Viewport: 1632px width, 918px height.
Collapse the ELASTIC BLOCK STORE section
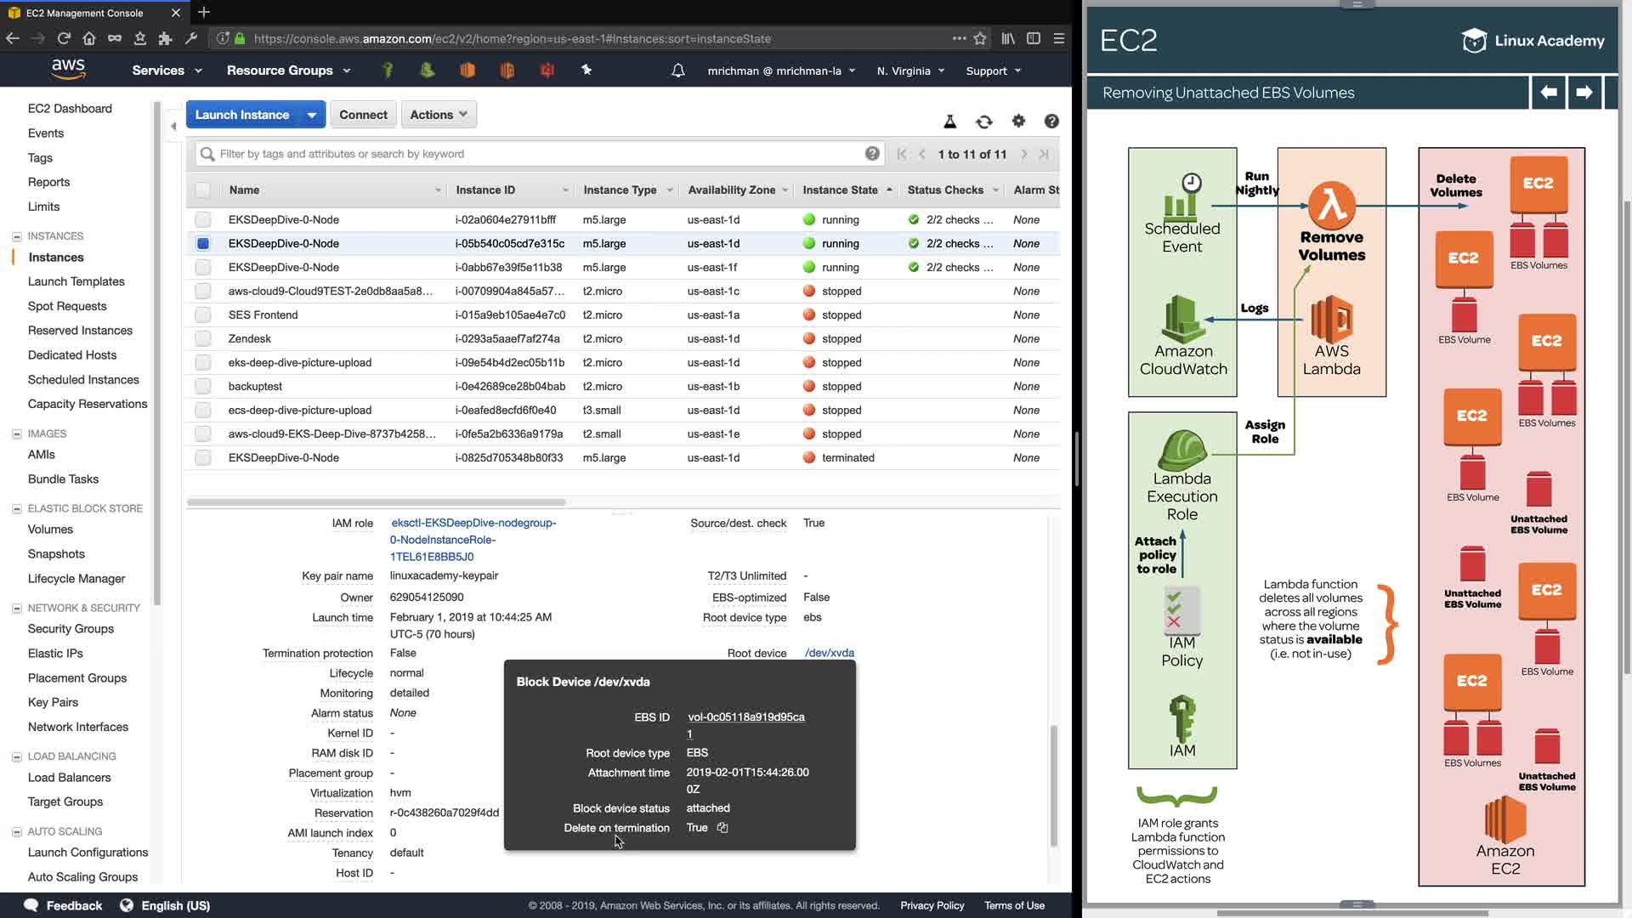(x=16, y=509)
